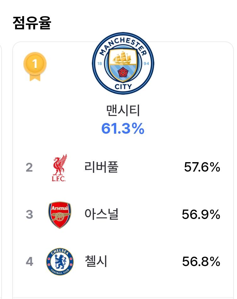237x299 pixels.
Task: Click rank number 2 beside Liverpool
Action: pyautogui.click(x=29, y=168)
